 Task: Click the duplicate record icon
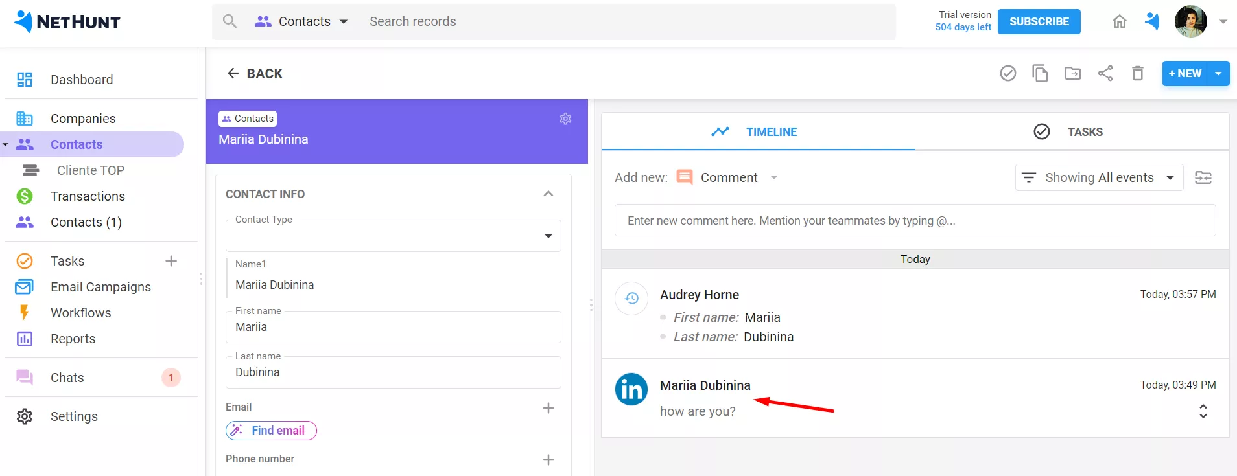pyautogui.click(x=1041, y=73)
